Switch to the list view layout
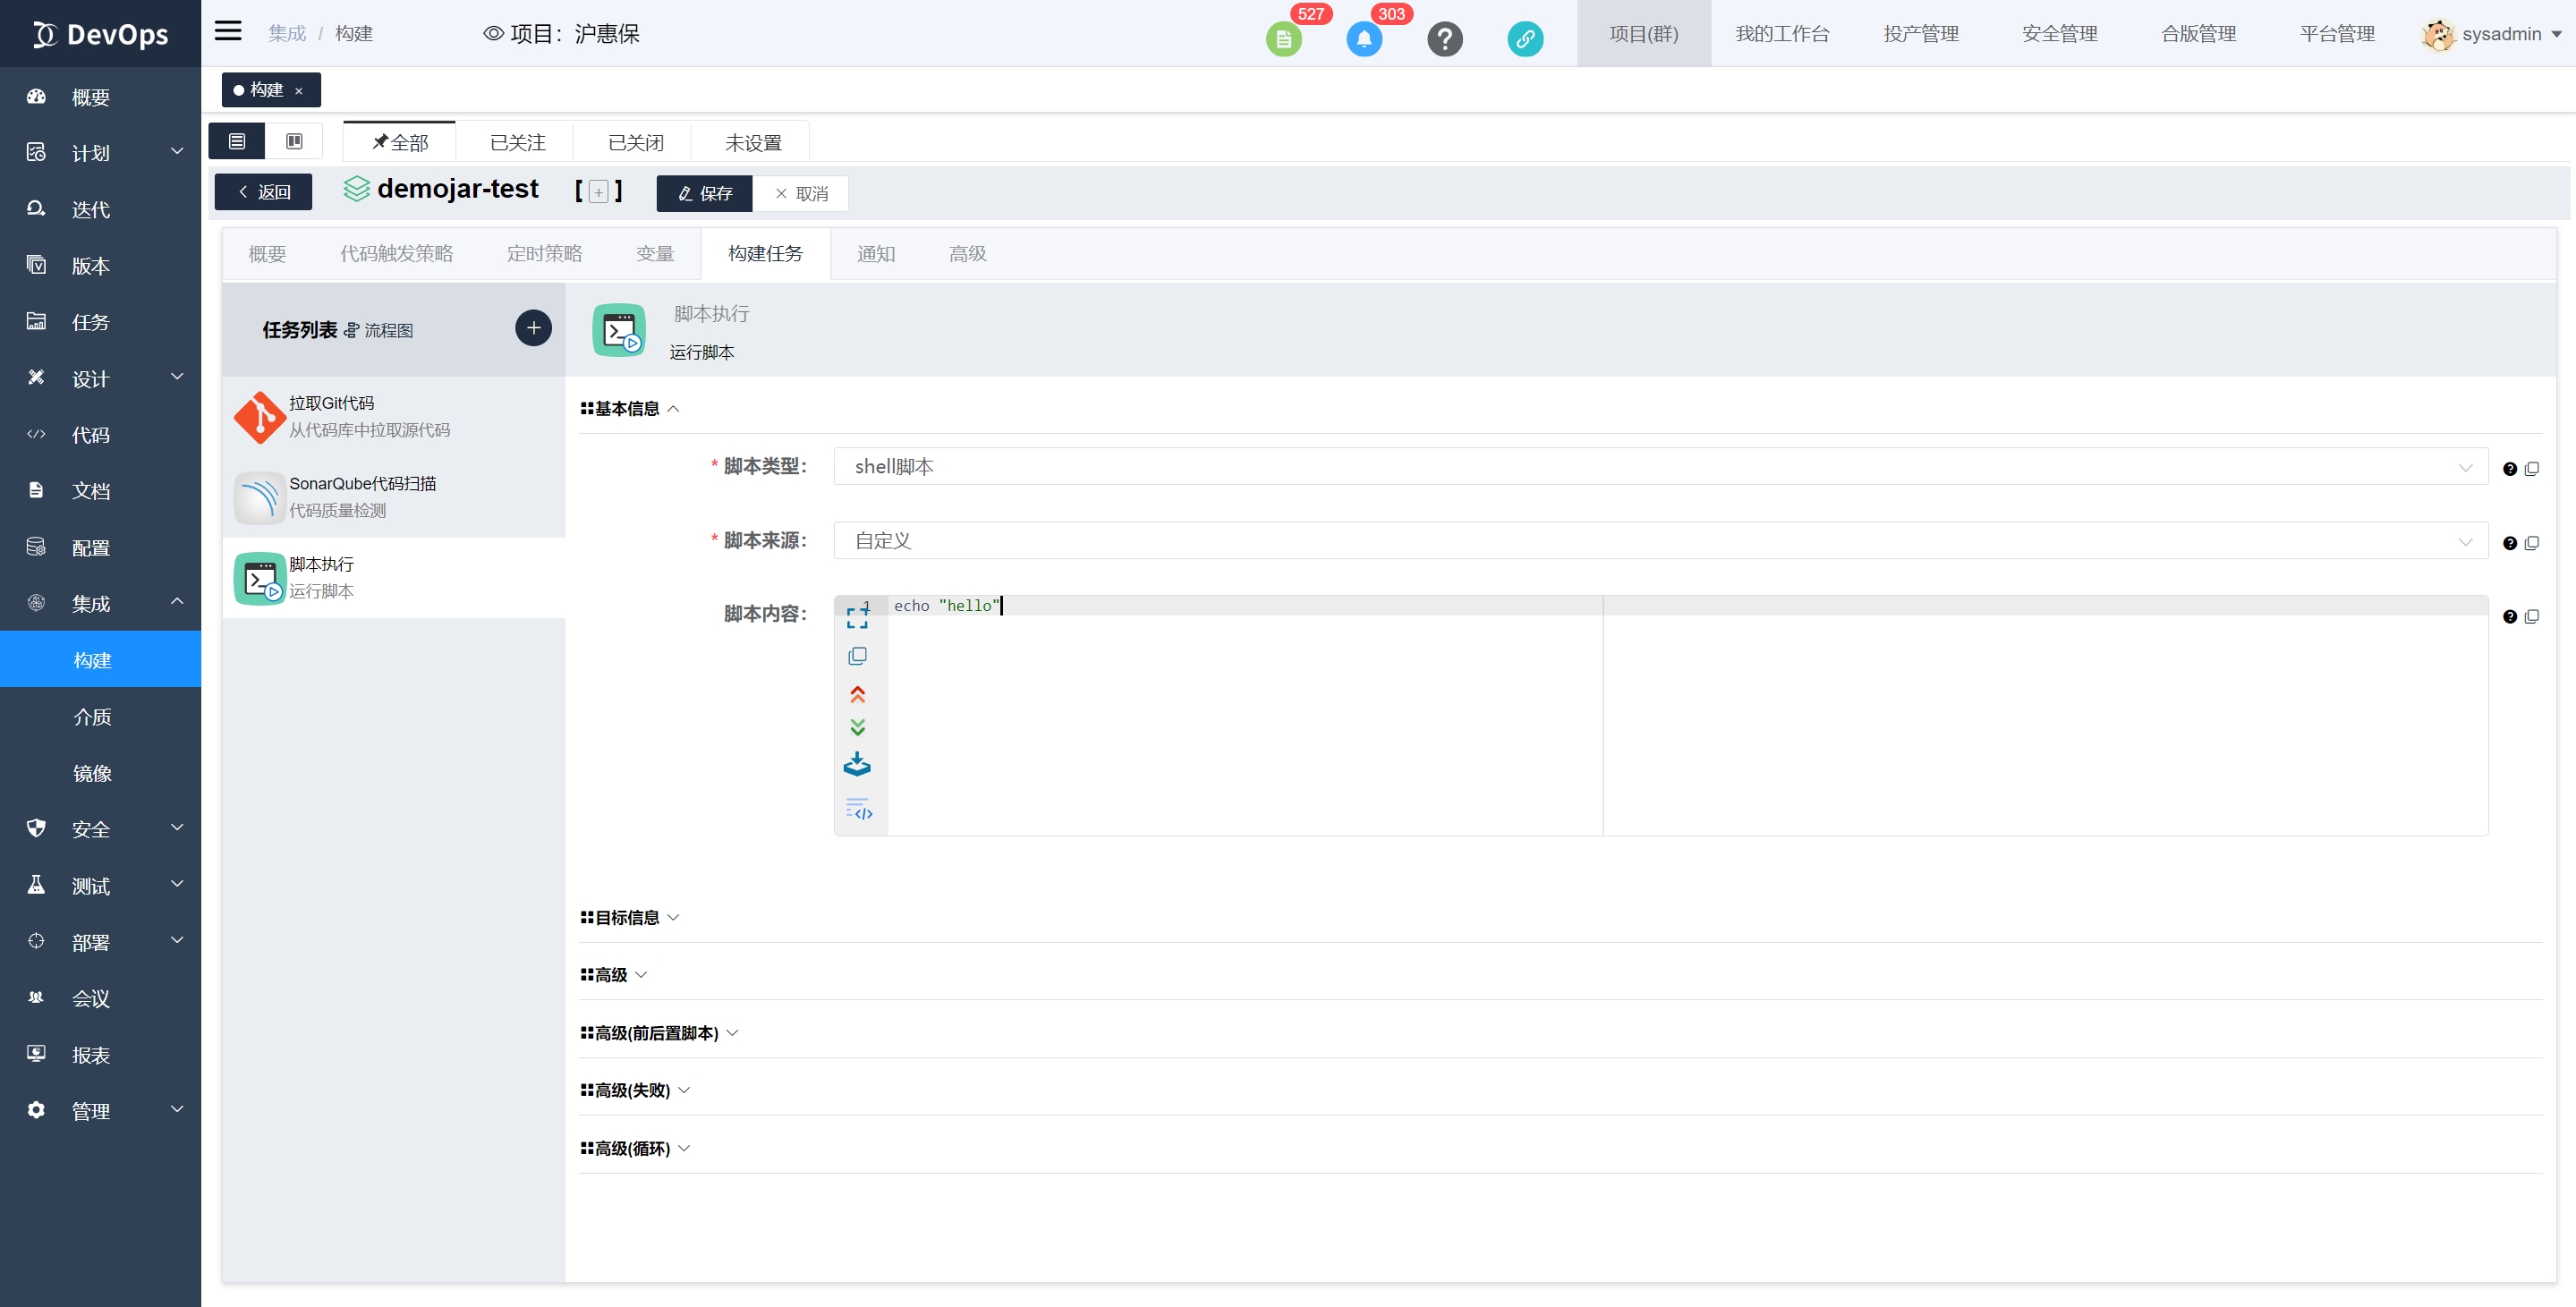This screenshot has width=2576, height=1307. pos(236,140)
